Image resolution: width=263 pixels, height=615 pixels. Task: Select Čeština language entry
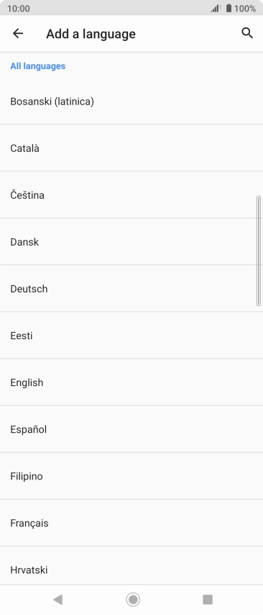[131, 194]
